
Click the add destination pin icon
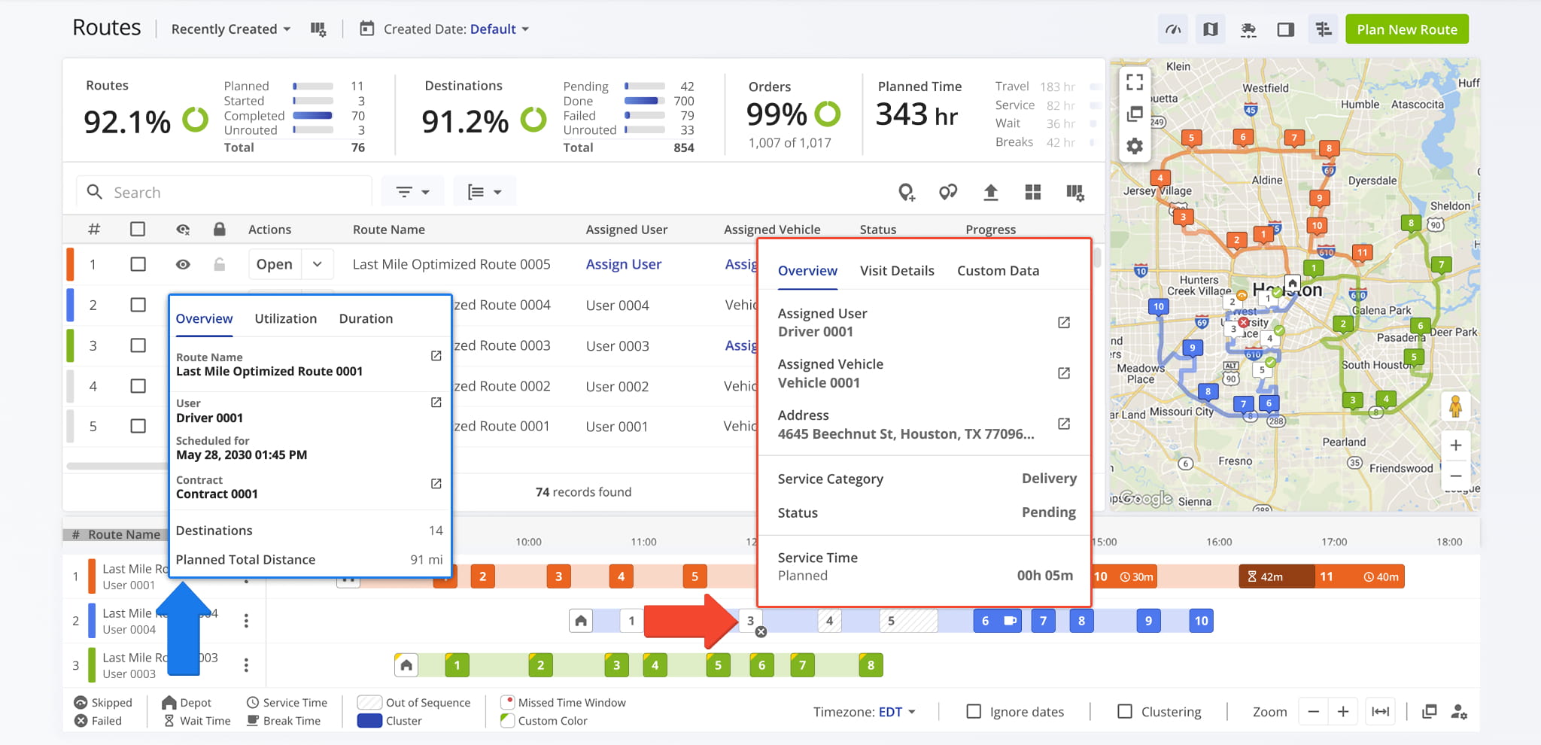point(907,193)
